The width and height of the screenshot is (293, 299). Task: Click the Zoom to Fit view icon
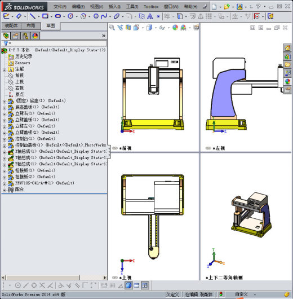[112, 28]
